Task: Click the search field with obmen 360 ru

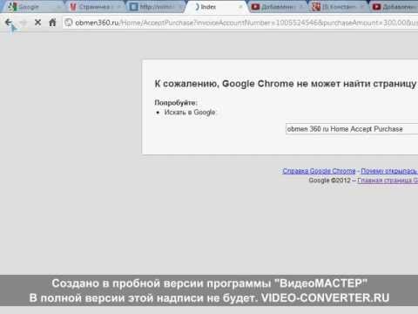Action: tap(352, 129)
